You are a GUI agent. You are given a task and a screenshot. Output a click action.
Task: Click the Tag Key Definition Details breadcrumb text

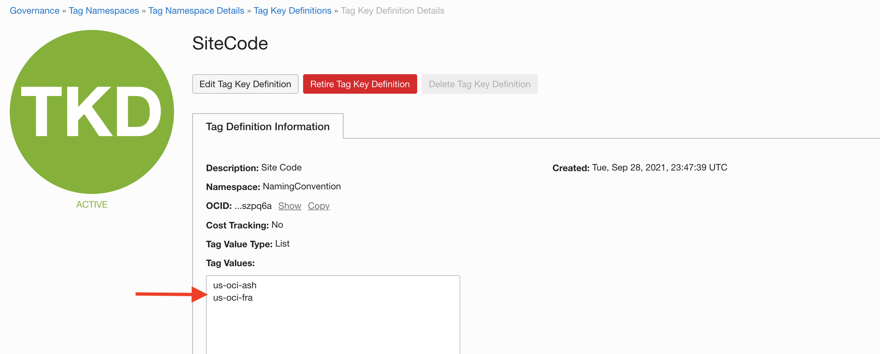[x=392, y=10]
